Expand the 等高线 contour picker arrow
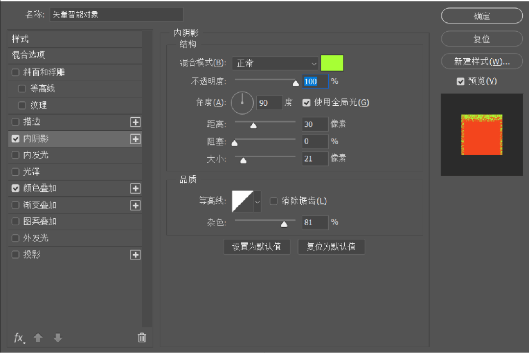Screen dimensions: 529x353 pyautogui.click(x=258, y=202)
